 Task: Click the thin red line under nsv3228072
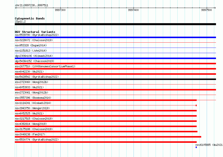[x=115, y=42]
